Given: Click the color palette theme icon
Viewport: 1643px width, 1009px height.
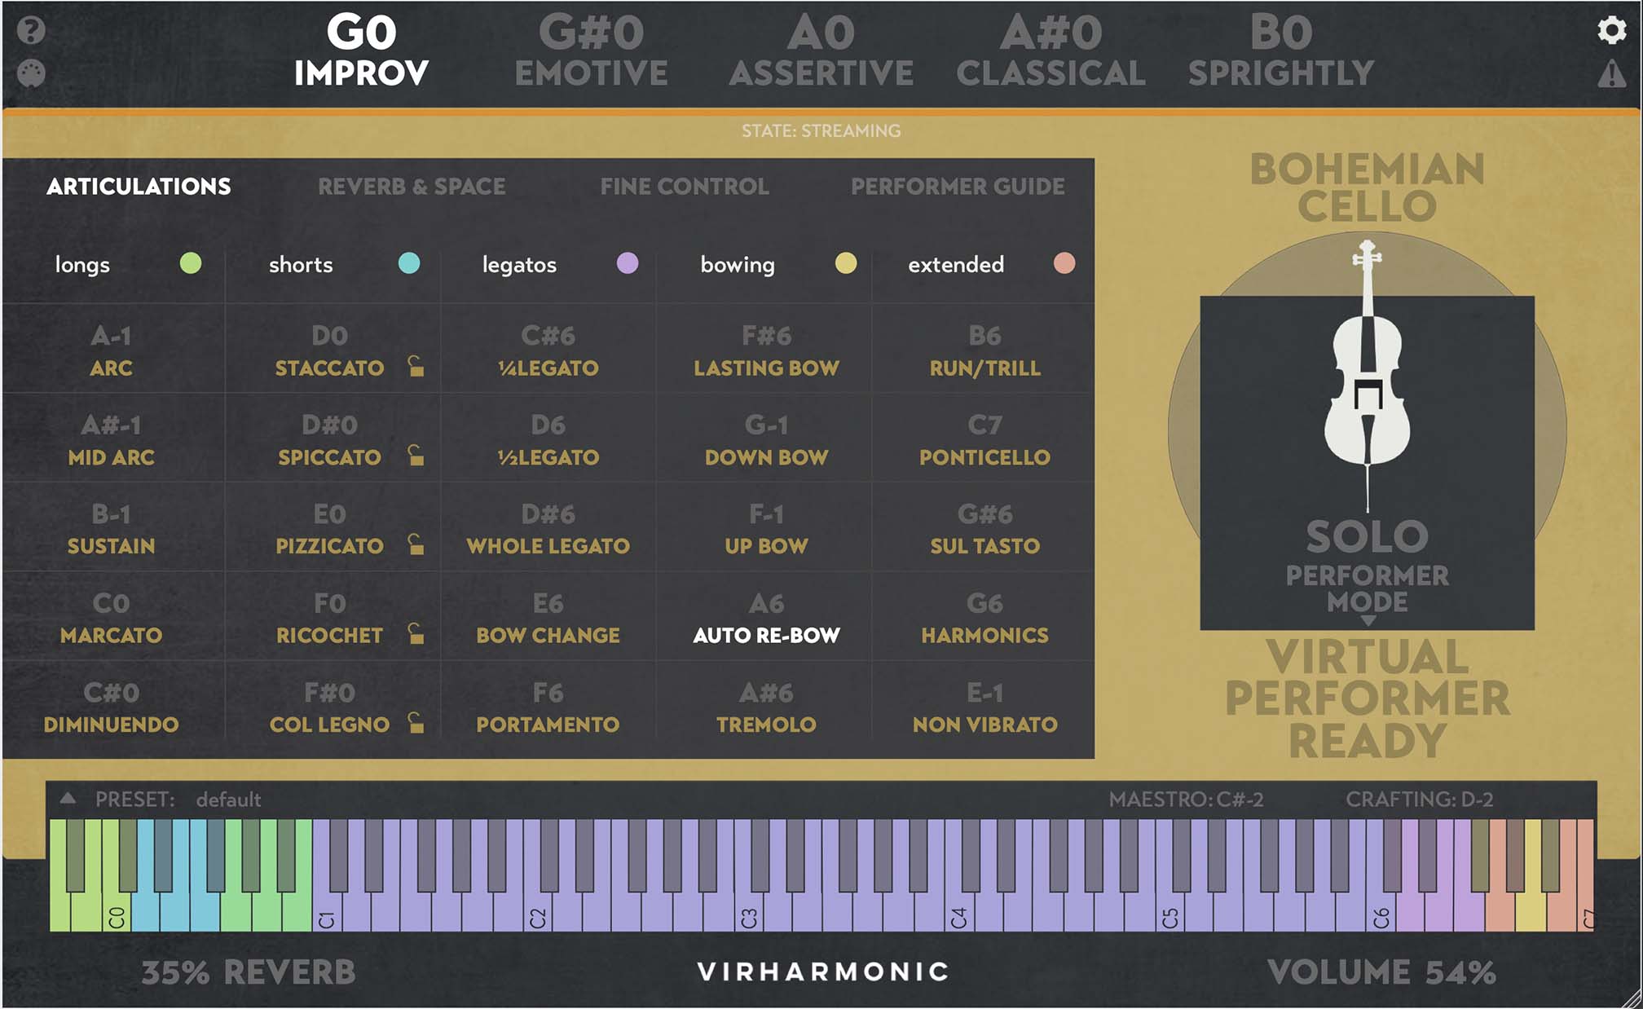Looking at the screenshot, I should pyautogui.click(x=31, y=74).
